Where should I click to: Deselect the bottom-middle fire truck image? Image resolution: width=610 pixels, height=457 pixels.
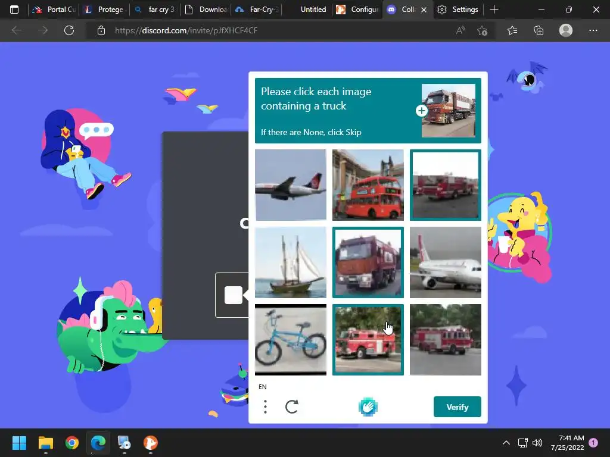tap(368, 340)
